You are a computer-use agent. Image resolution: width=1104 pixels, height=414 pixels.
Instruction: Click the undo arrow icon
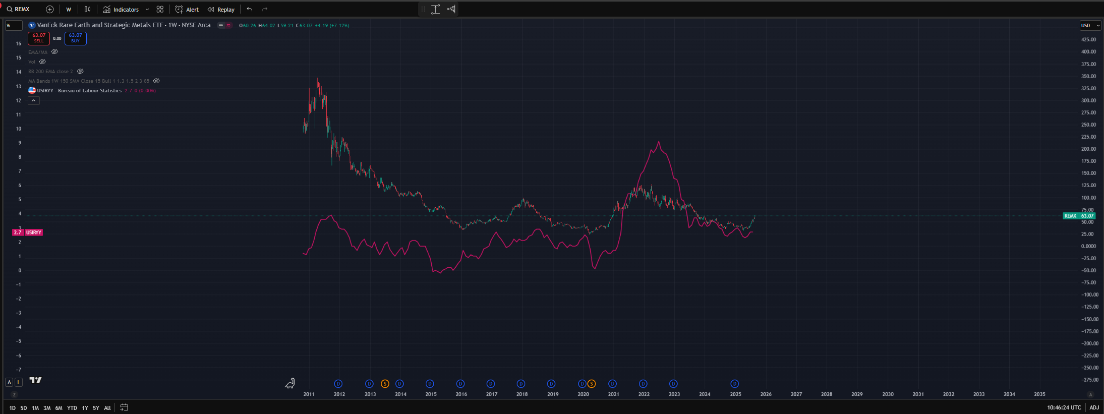pos(250,9)
